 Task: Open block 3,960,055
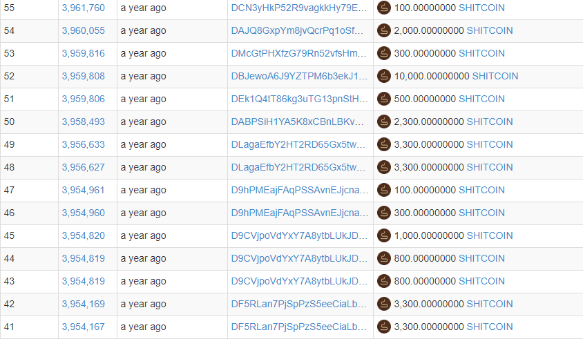point(84,30)
